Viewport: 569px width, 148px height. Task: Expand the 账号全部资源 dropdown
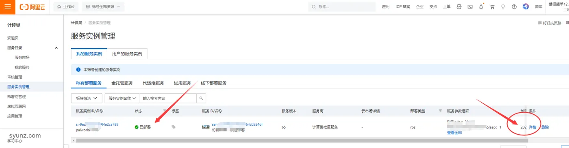coord(103,7)
